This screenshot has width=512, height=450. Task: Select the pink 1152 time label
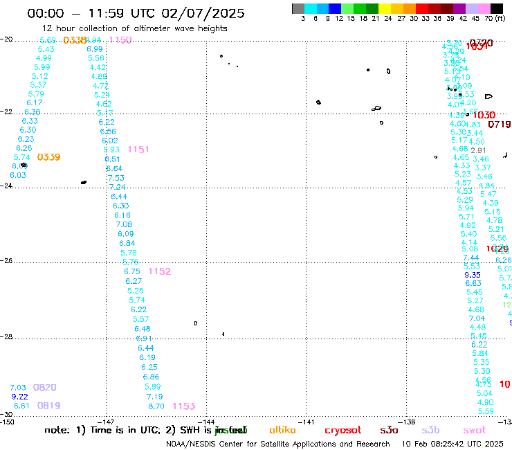coord(160,271)
